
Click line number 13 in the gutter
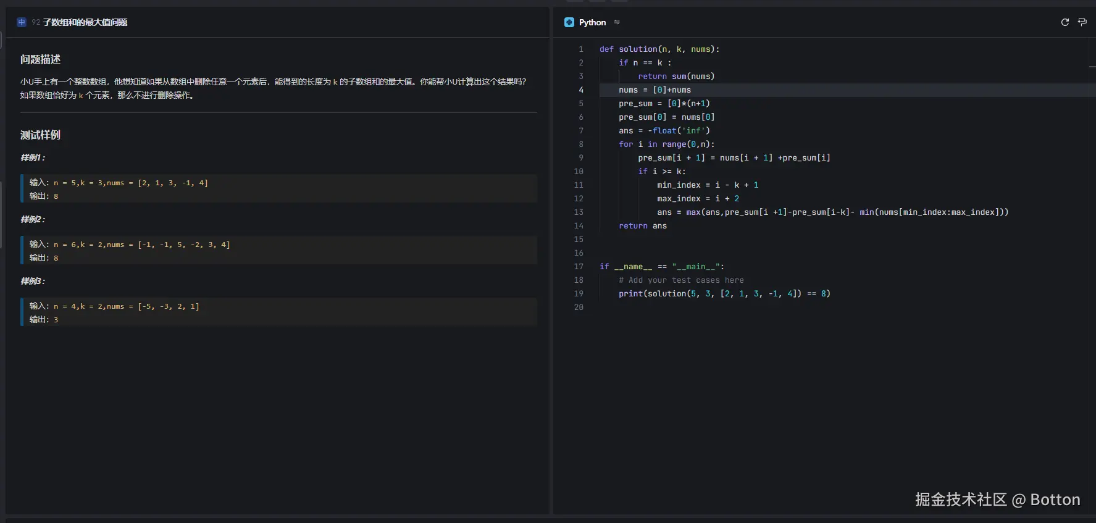pyautogui.click(x=578, y=212)
